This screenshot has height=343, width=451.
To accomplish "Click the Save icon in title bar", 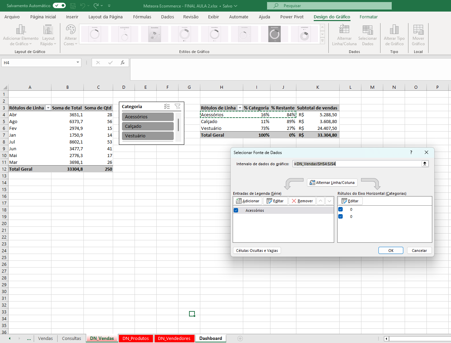I will pos(73,6).
